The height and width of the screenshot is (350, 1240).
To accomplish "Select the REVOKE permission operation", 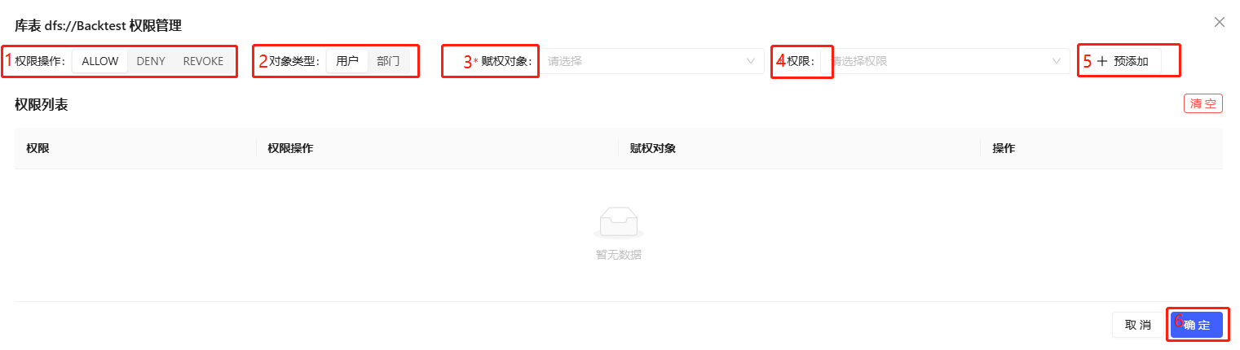I will click(x=203, y=61).
